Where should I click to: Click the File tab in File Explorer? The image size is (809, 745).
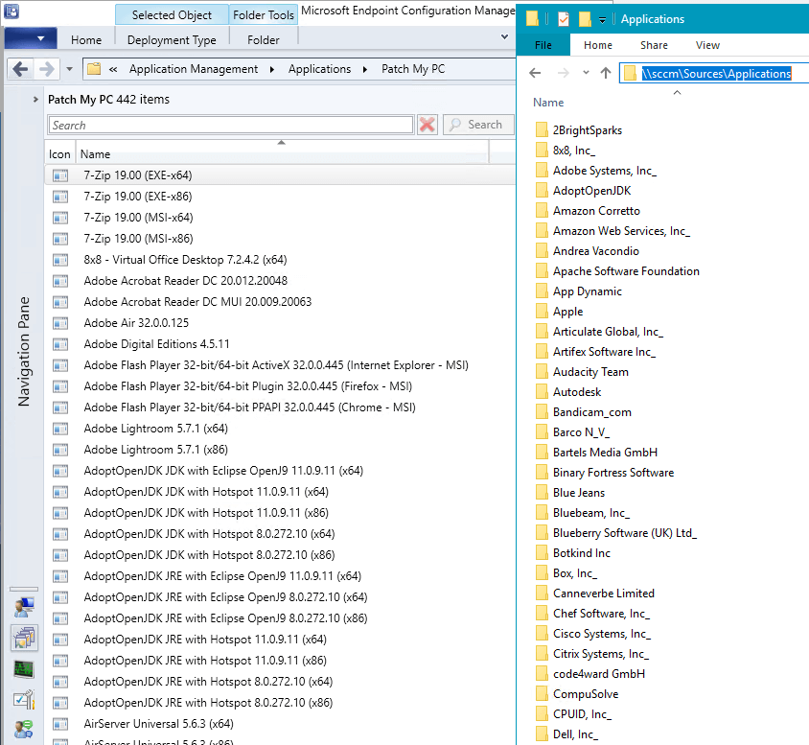point(543,45)
